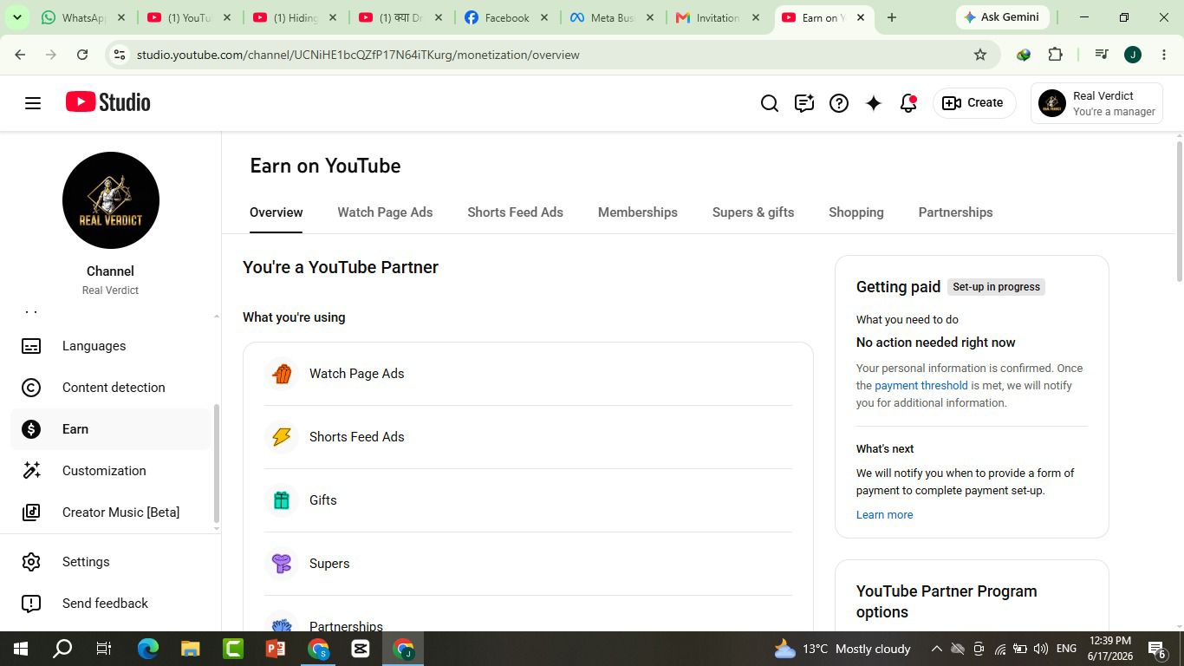Switch to the Watch Page Ads tab
The image size is (1184, 666).
pyautogui.click(x=385, y=212)
